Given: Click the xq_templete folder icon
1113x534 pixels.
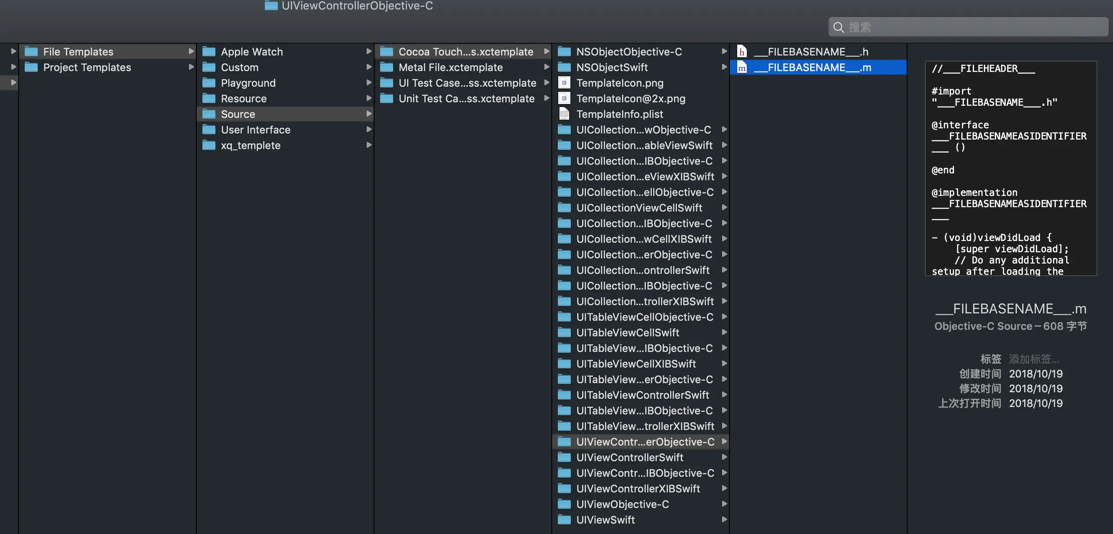Looking at the screenshot, I should pos(209,145).
